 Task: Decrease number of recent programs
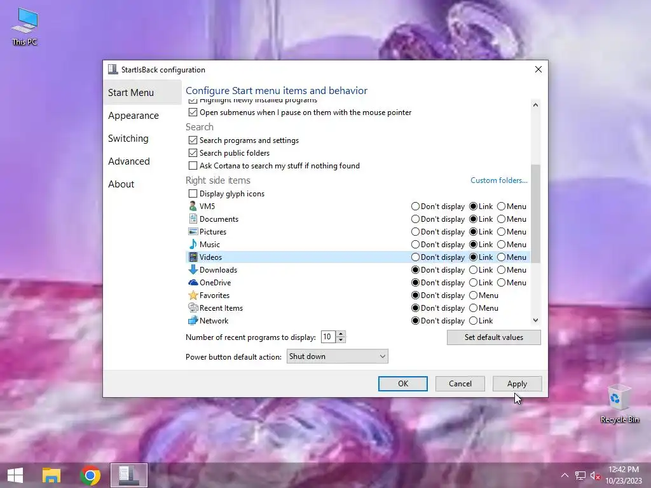pyautogui.click(x=341, y=340)
